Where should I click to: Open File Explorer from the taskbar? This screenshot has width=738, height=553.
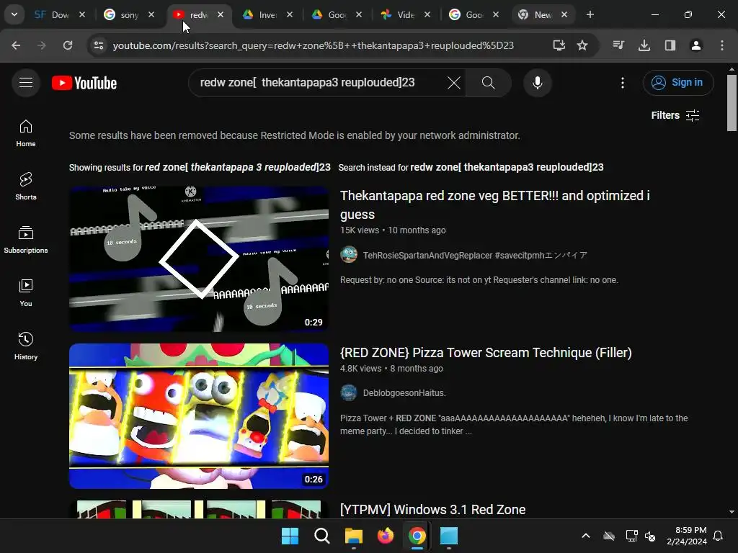pyautogui.click(x=353, y=536)
